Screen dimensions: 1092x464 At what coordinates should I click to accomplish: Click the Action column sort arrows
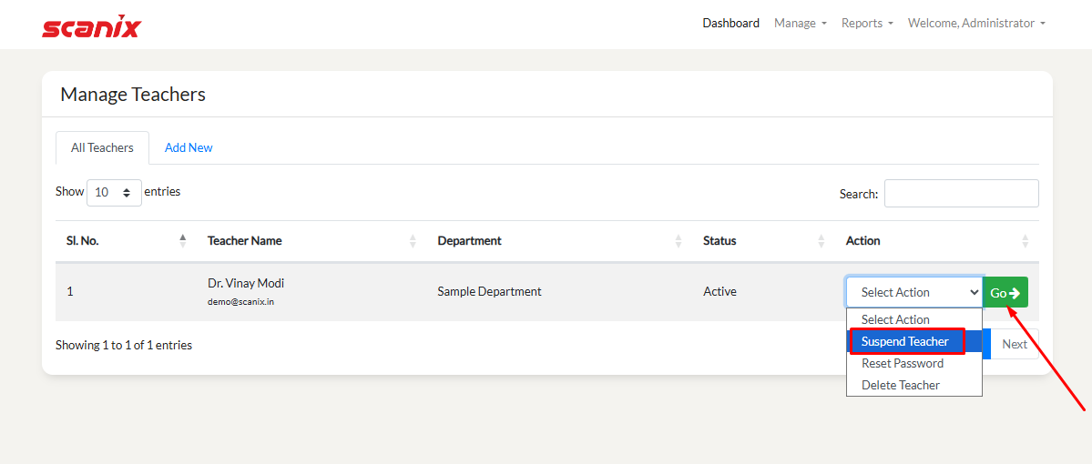(x=1025, y=241)
